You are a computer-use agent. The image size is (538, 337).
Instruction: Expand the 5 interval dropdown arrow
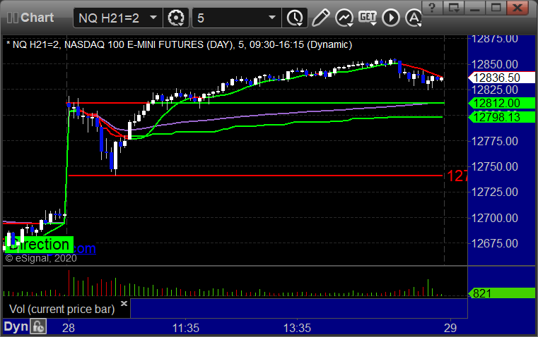point(272,18)
